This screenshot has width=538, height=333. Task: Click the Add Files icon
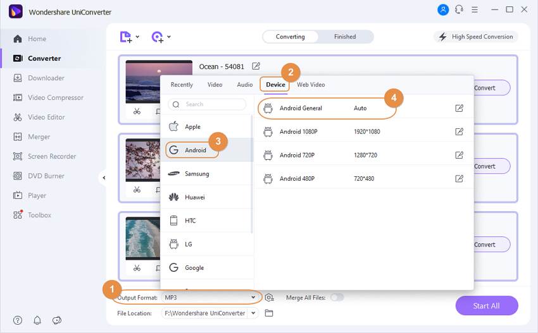tap(125, 37)
